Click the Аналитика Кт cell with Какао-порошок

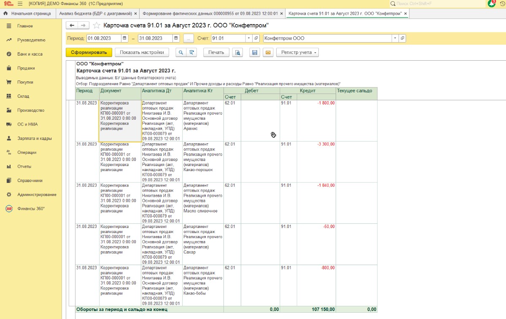click(203, 162)
